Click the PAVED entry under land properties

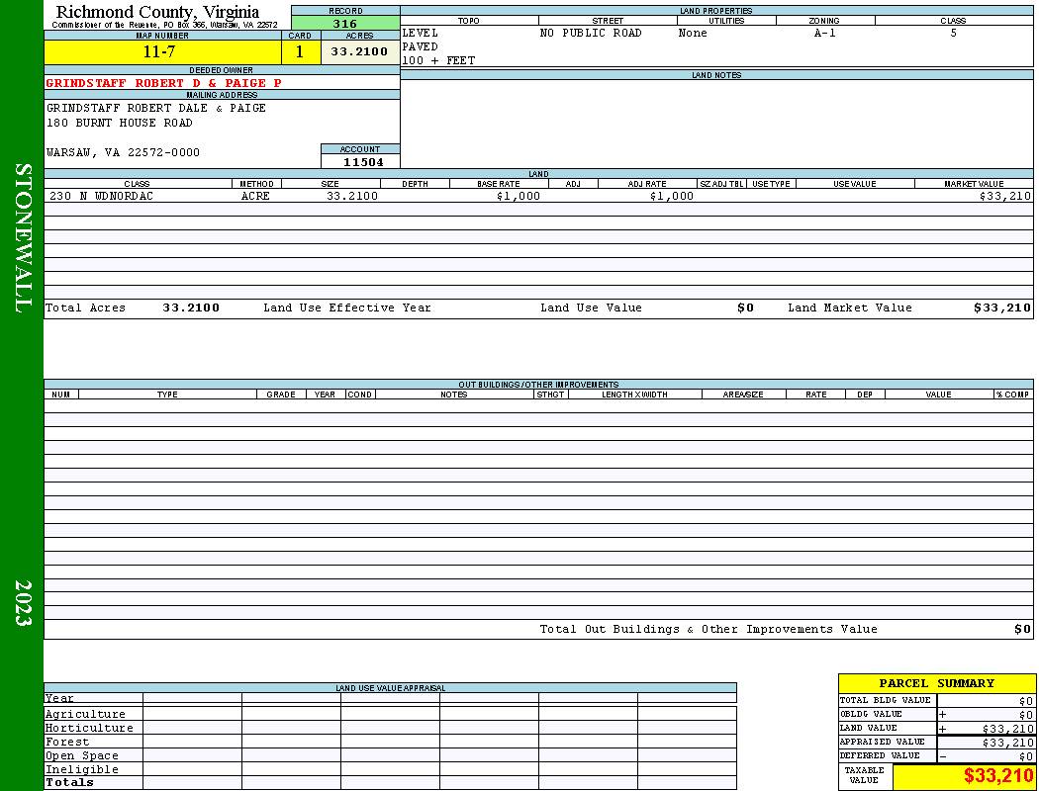click(421, 47)
